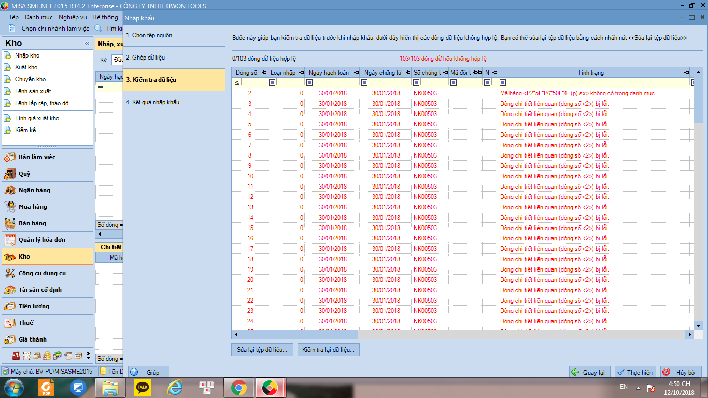
Task: Click the Sửa lại tệp dữ liệu button
Action: click(x=262, y=350)
